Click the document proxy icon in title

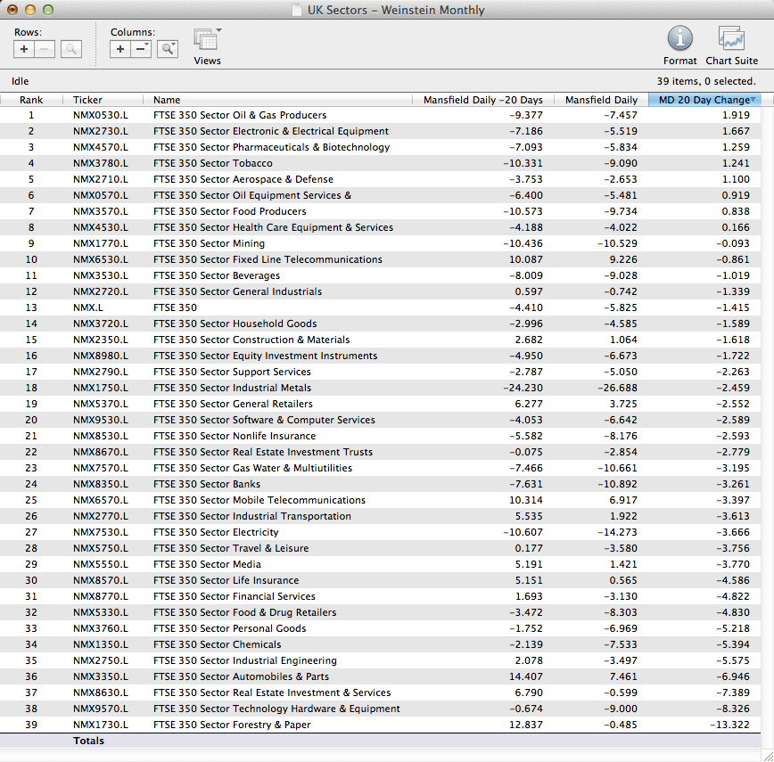tap(297, 11)
